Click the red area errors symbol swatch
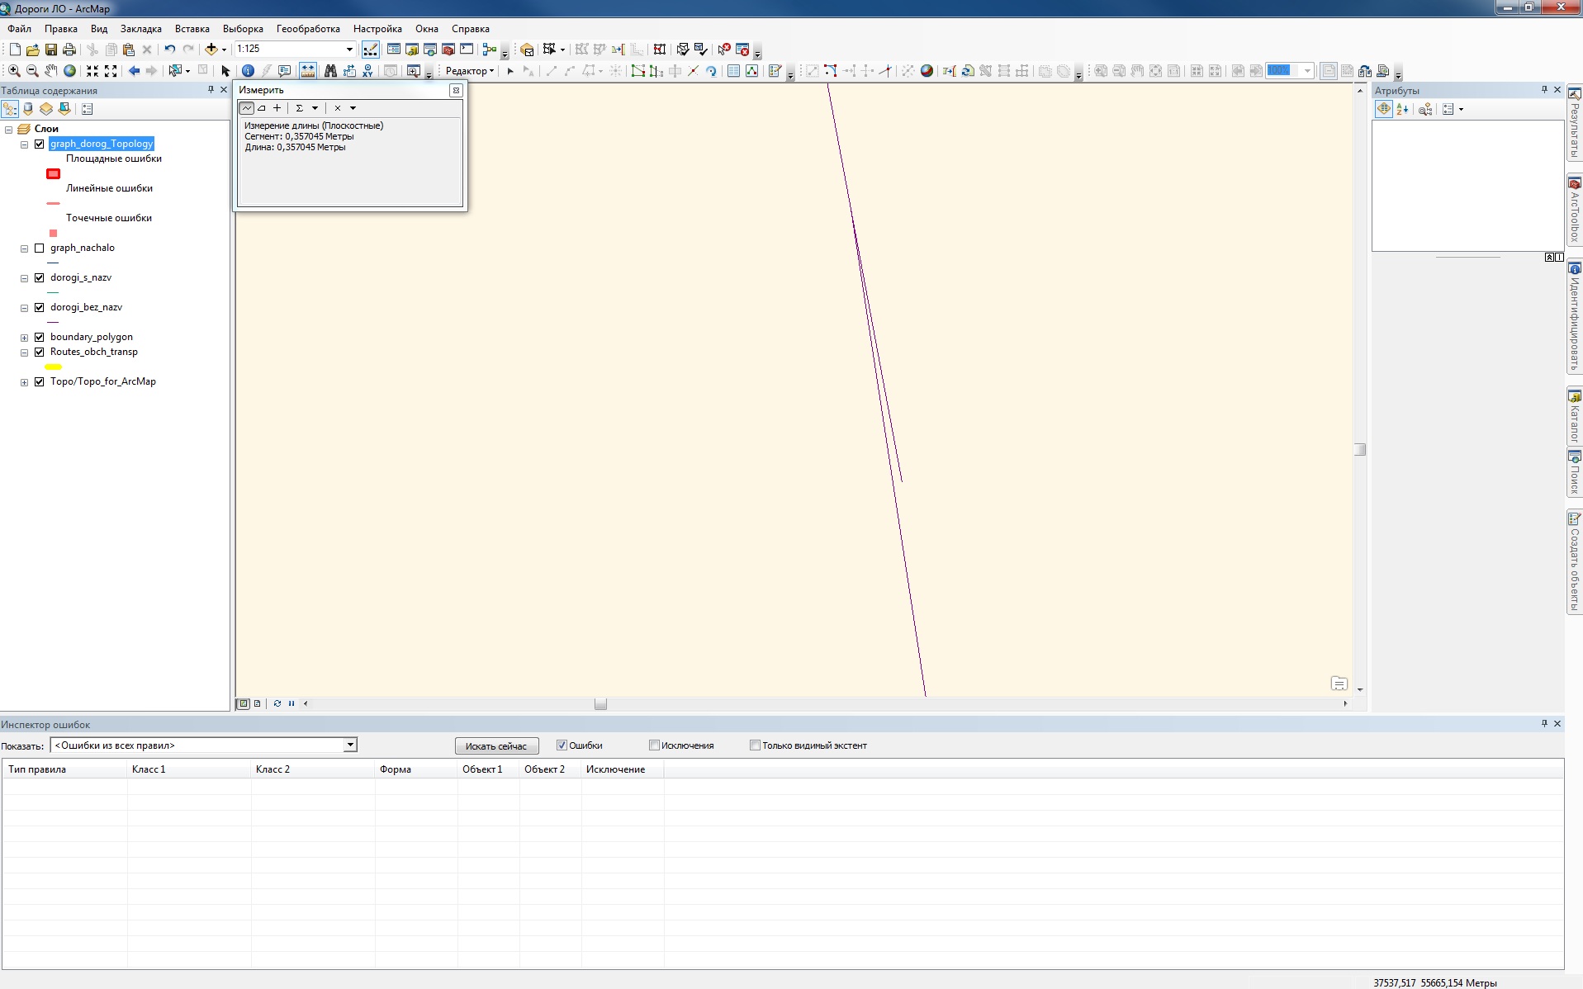Image resolution: width=1583 pixels, height=989 pixels. point(54,174)
